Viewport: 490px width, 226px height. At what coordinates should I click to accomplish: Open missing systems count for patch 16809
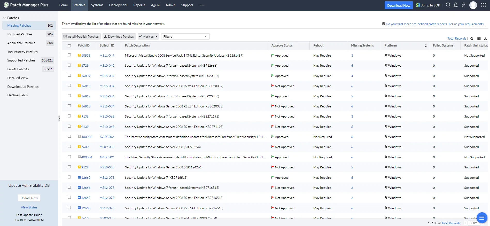352,76
